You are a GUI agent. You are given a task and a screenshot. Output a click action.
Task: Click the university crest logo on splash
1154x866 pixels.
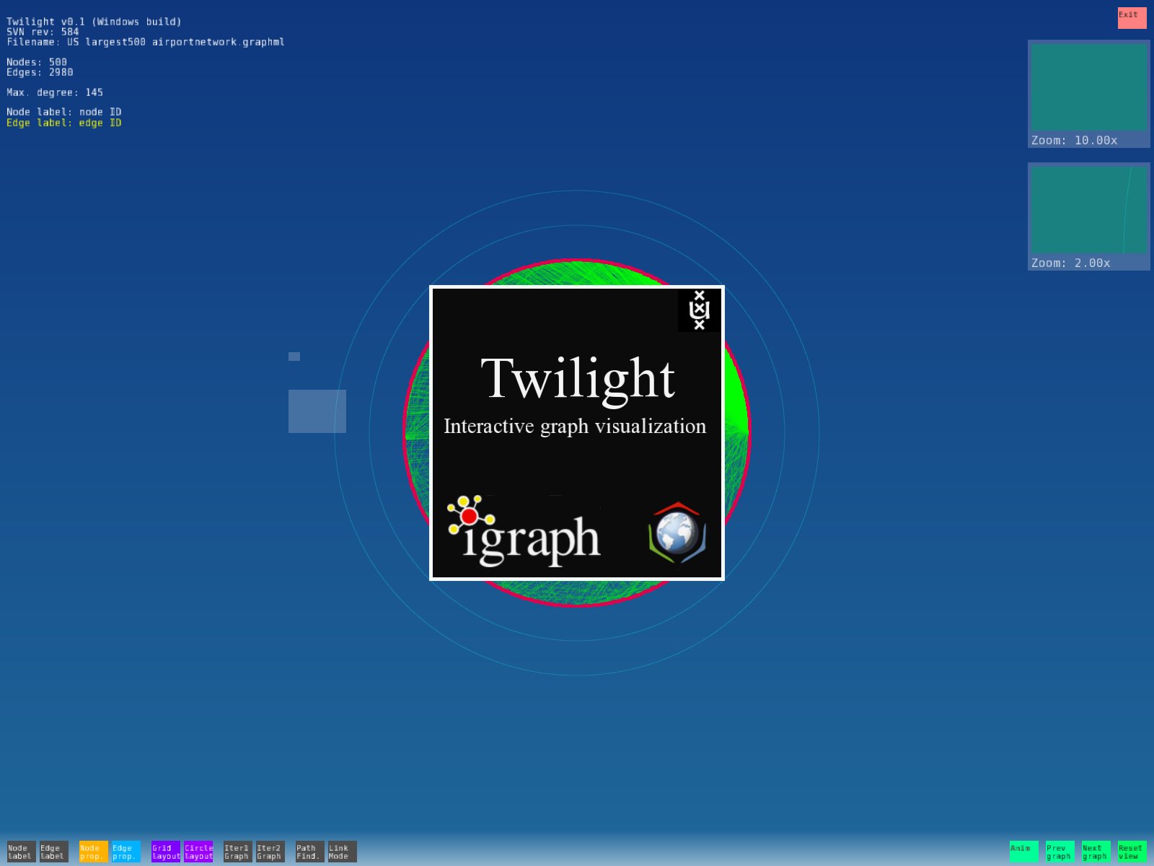(699, 310)
